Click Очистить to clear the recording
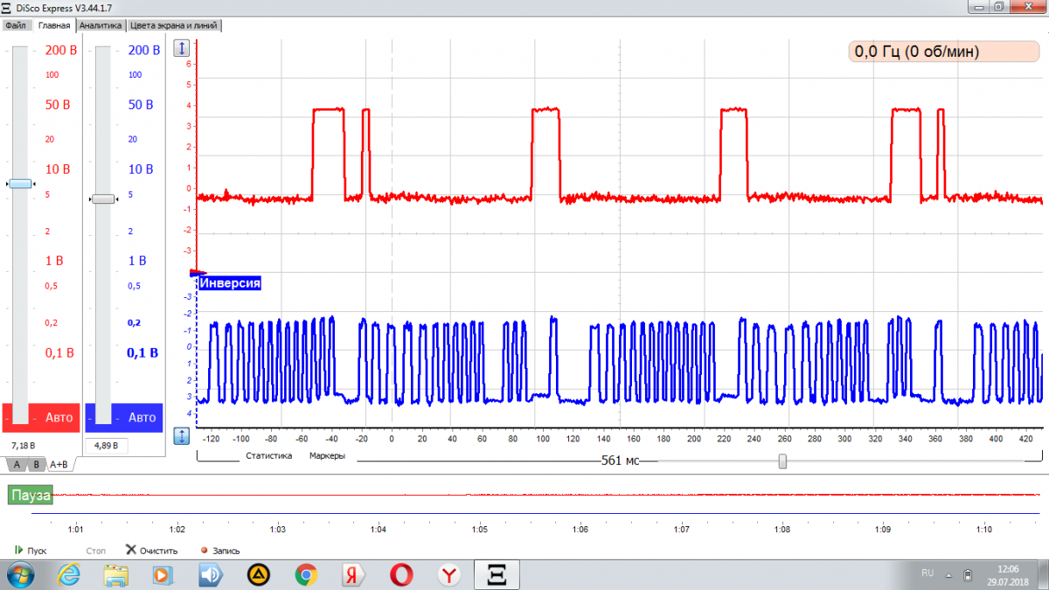The height and width of the screenshot is (590, 1049). point(152,551)
